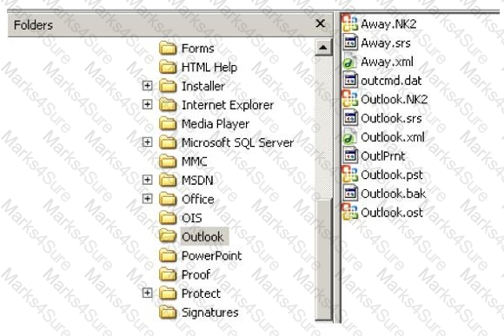Image resolution: width=504 pixels, height=336 pixels.
Task: Select the Outlook.srs file name
Action: click(x=392, y=118)
